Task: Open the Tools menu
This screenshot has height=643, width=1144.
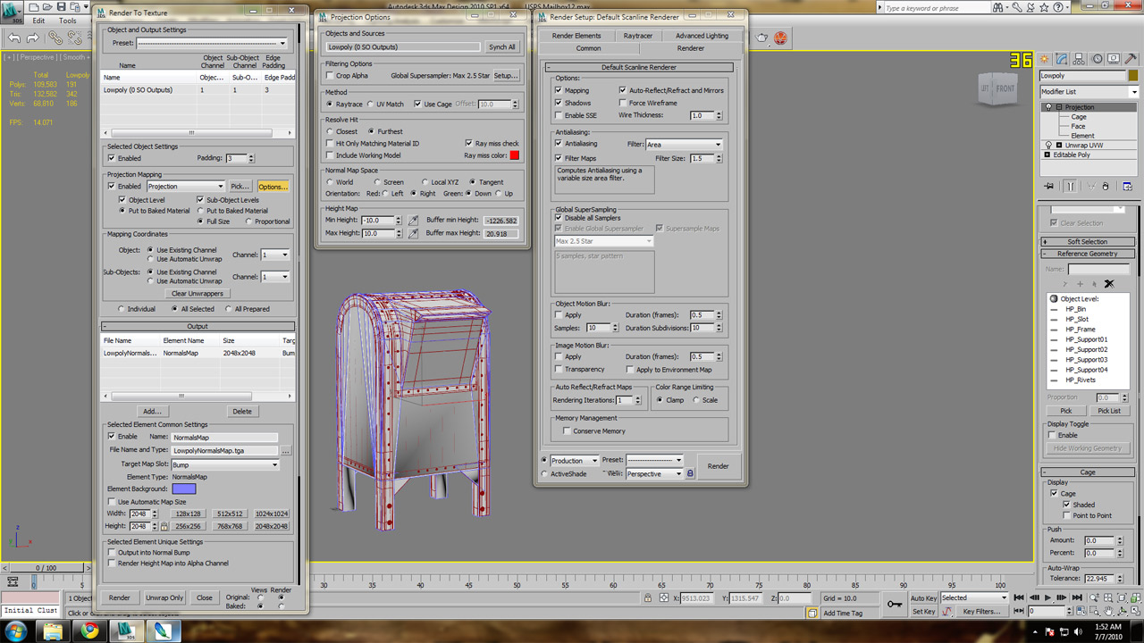Action: tap(67, 21)
